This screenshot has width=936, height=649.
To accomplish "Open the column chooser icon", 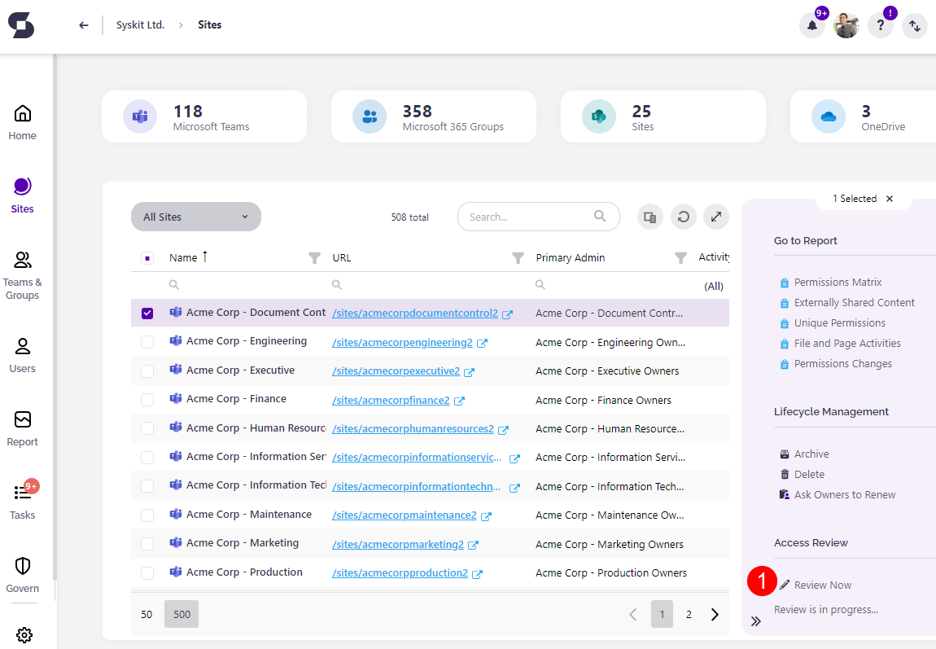I will click(x=650, y=217).
